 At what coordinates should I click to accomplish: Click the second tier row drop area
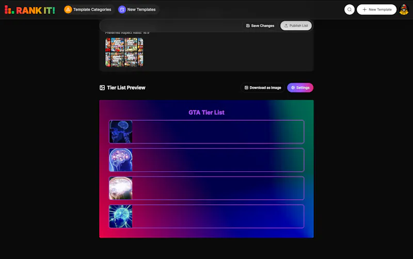click(218, 160)
